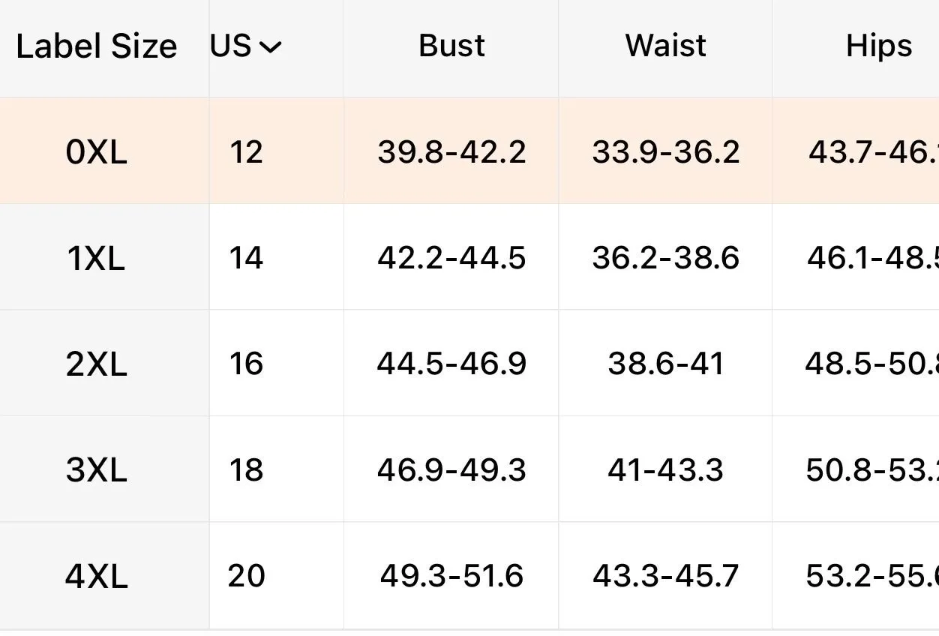Select the 0XL label size row
Viewport: 939px width, 636px height.
click(469, 151)
